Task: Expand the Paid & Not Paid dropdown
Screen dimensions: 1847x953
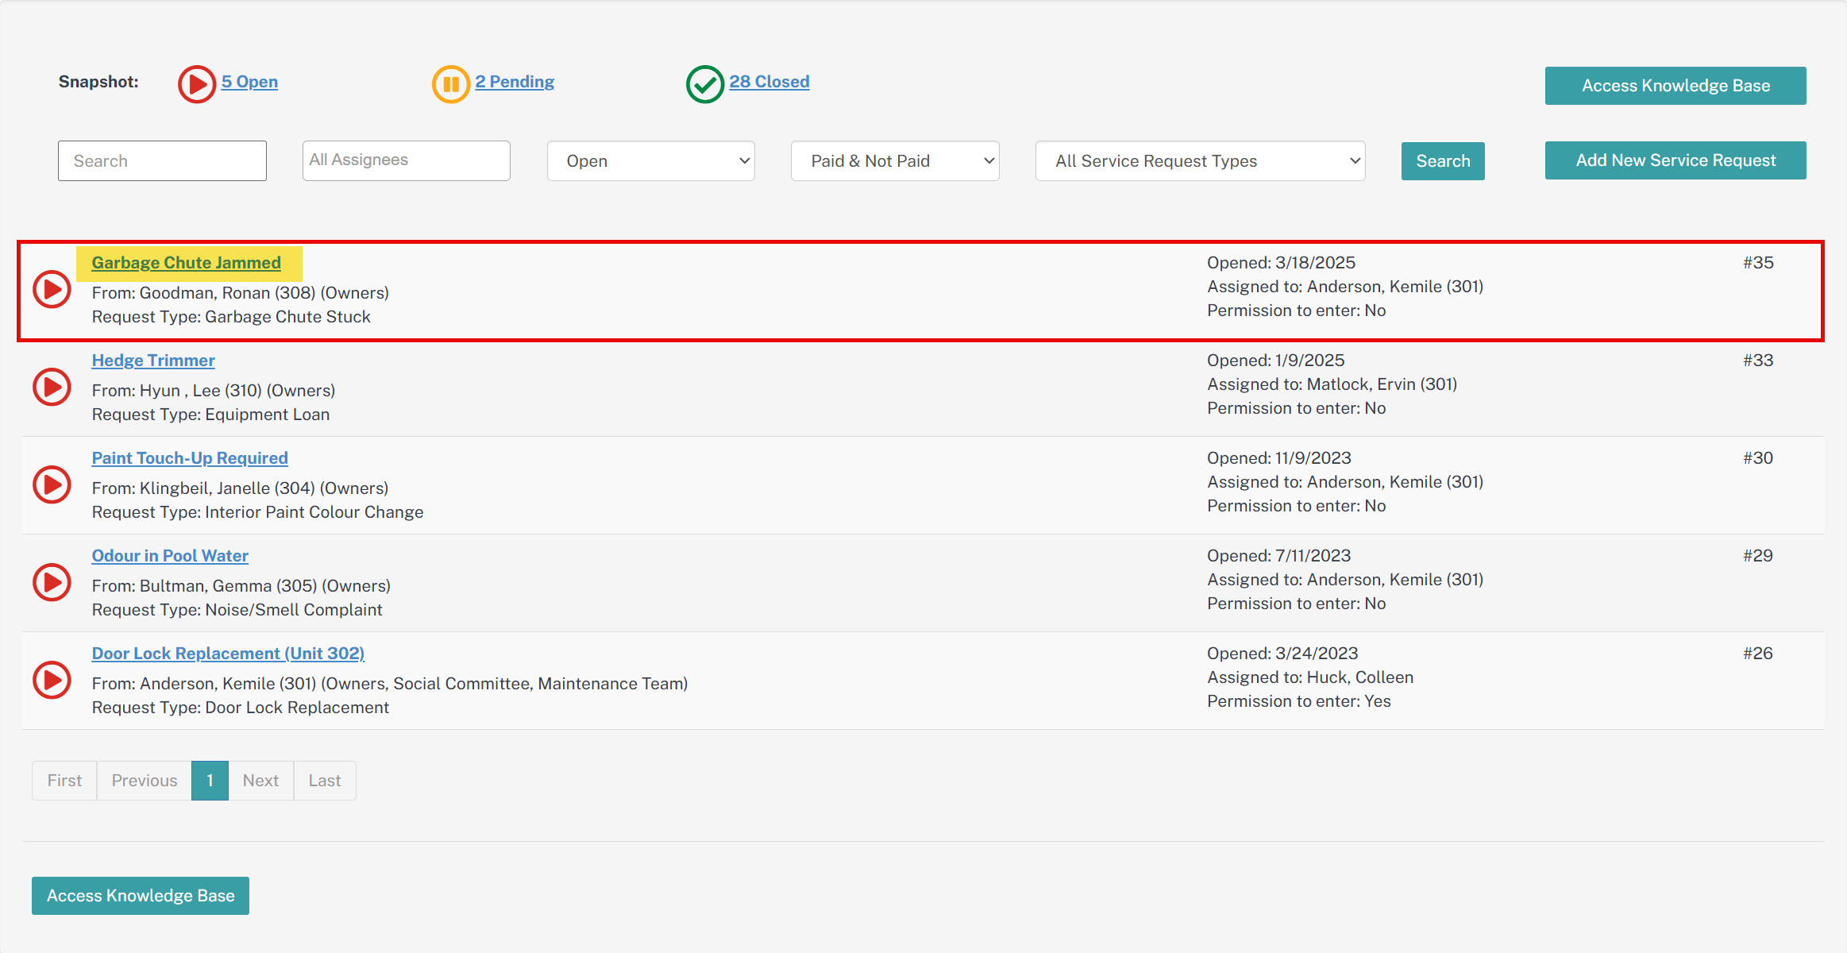Action: tap(895, 161)
